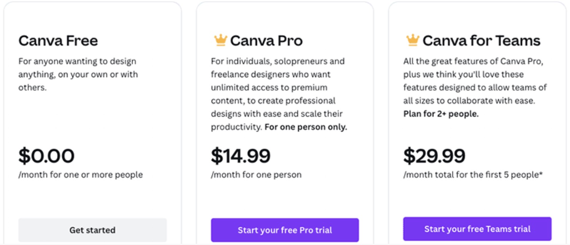Click the Canva Free plan card
570x245 pixels.
(93, 123)
